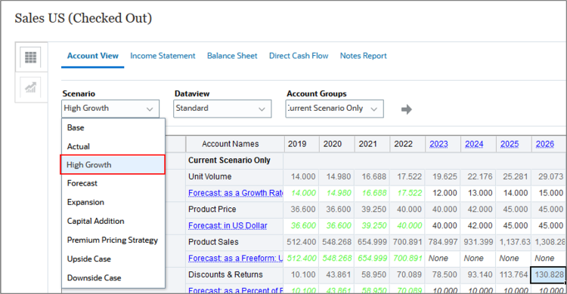Open 'Forecast: as a Percent of' link
Image resolution: width=567 pixels, height=294 pixels.
pyautogui.click(x=235, y=290)
